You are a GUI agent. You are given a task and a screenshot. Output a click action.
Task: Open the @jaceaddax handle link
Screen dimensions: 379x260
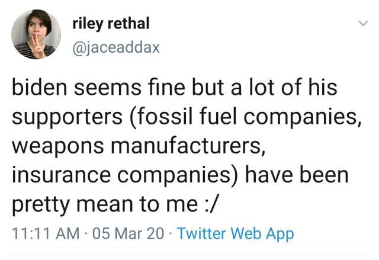(115, 47)
